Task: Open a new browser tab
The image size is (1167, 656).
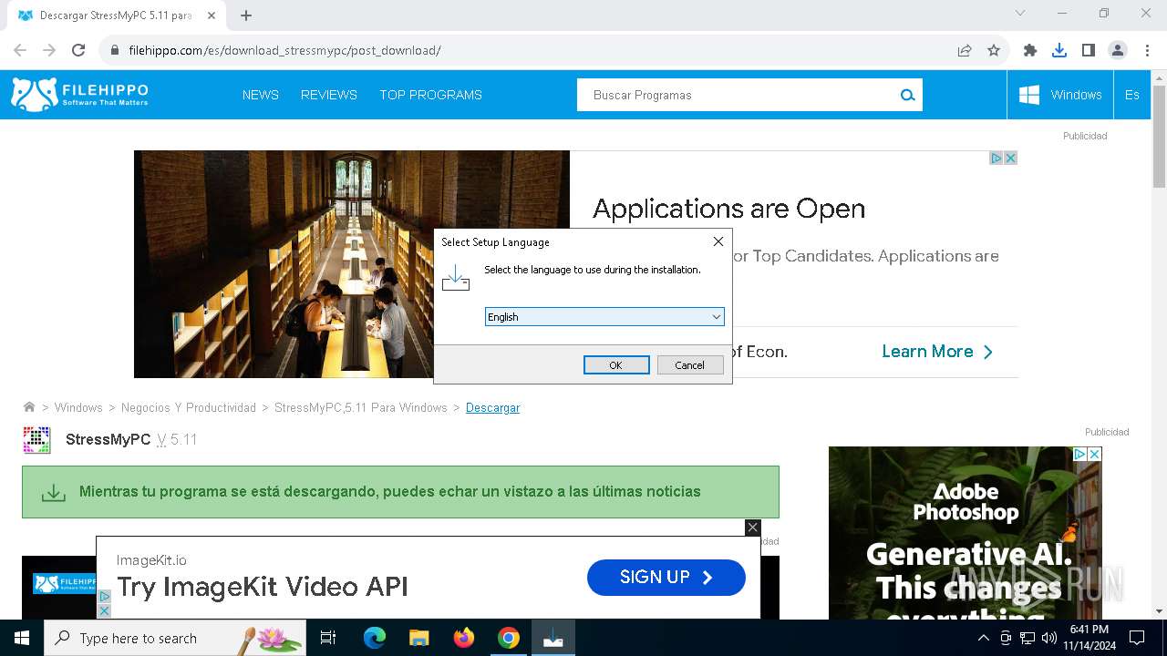Action: pos(246,15)
